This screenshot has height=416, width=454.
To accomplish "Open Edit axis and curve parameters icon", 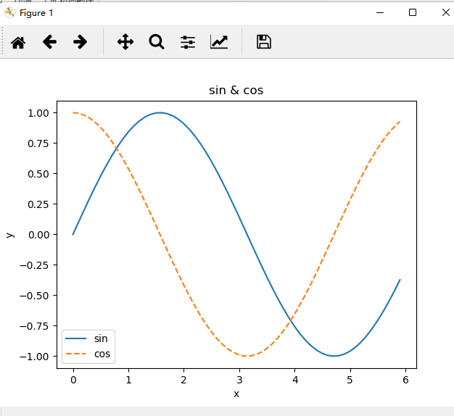I will 219,42.
